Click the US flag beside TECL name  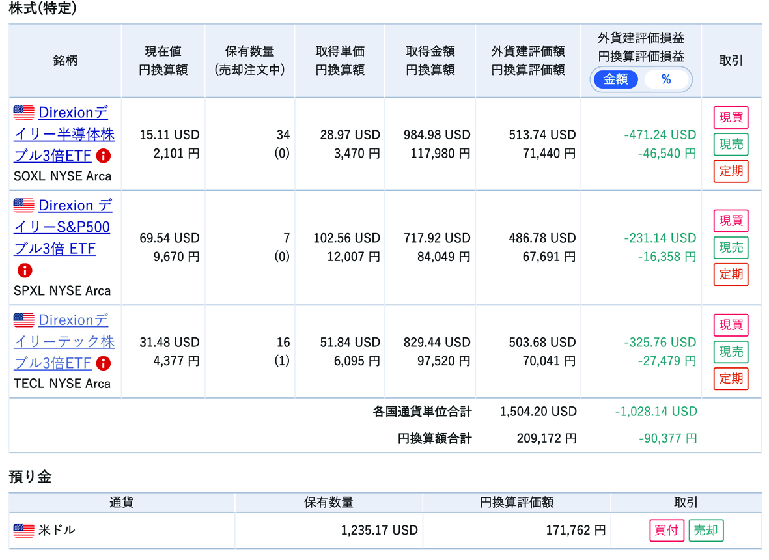tap(23, 320)
